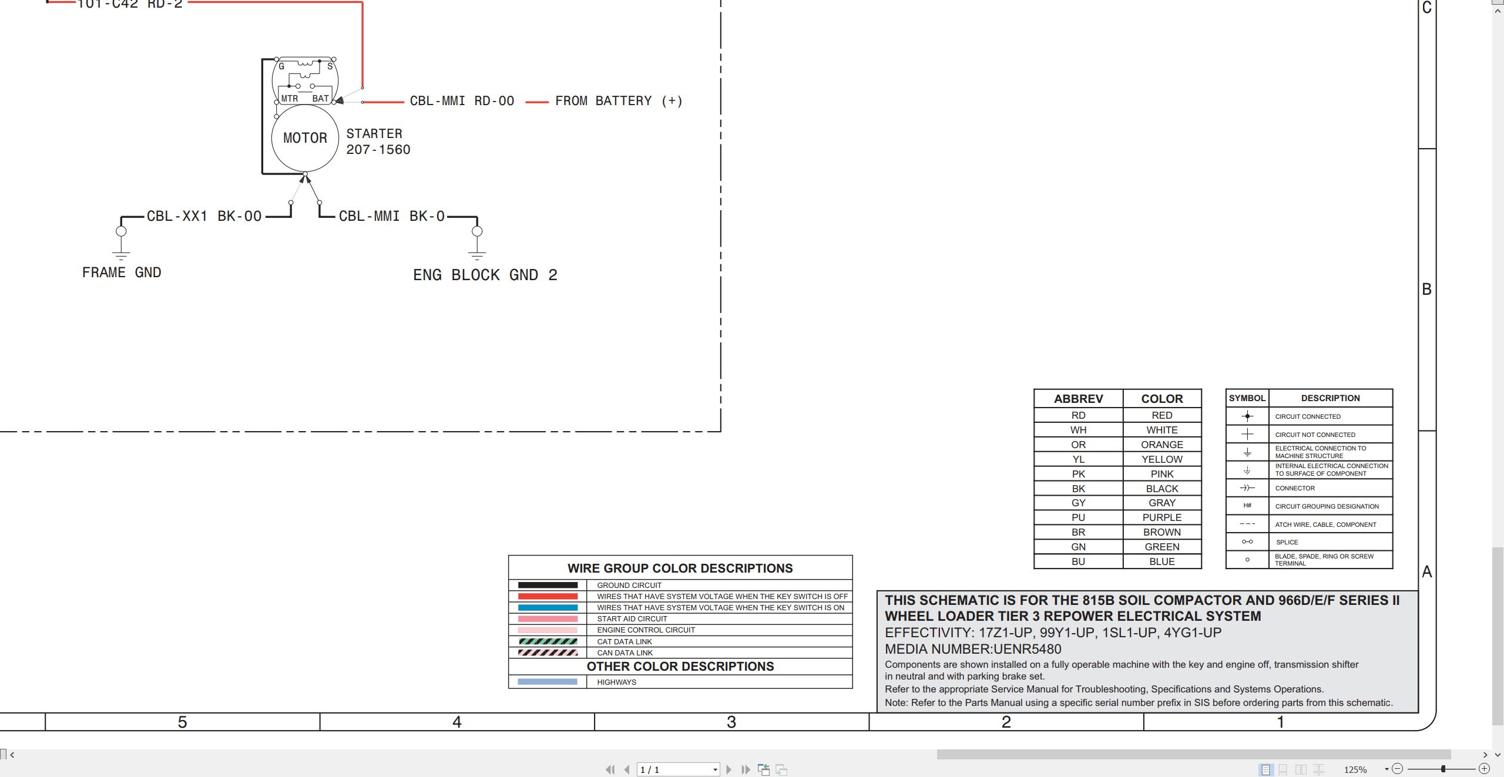Click the vertical scrollbar thumb

pyautogui.click(x=1498, y=636)
